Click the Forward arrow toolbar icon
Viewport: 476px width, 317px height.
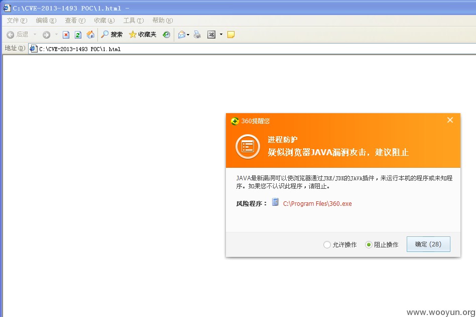pyautogui.click(x=46, y=35)
